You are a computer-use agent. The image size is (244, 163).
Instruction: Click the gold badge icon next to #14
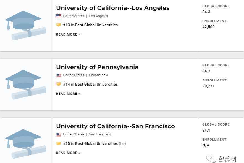tap(59, 84)
